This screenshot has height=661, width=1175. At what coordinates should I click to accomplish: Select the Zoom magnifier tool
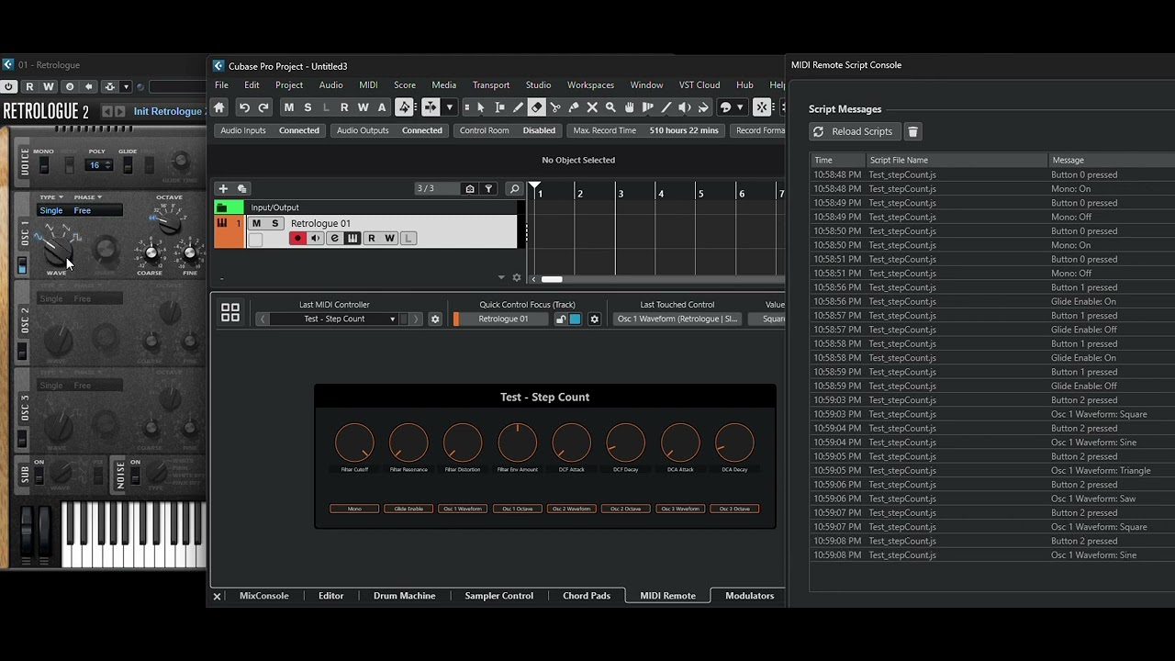(x=610, y=107)
